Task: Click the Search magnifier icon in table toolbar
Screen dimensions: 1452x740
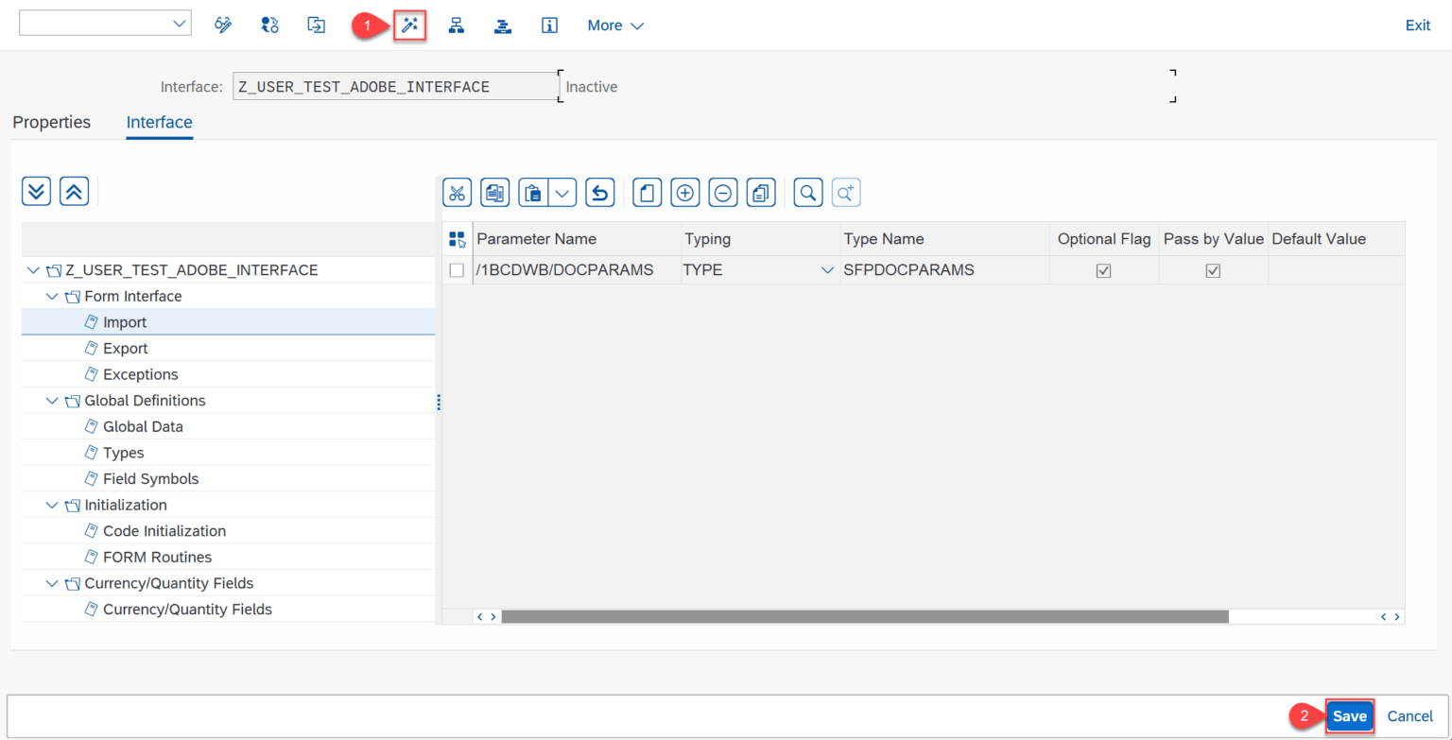Action: (807, 193)
